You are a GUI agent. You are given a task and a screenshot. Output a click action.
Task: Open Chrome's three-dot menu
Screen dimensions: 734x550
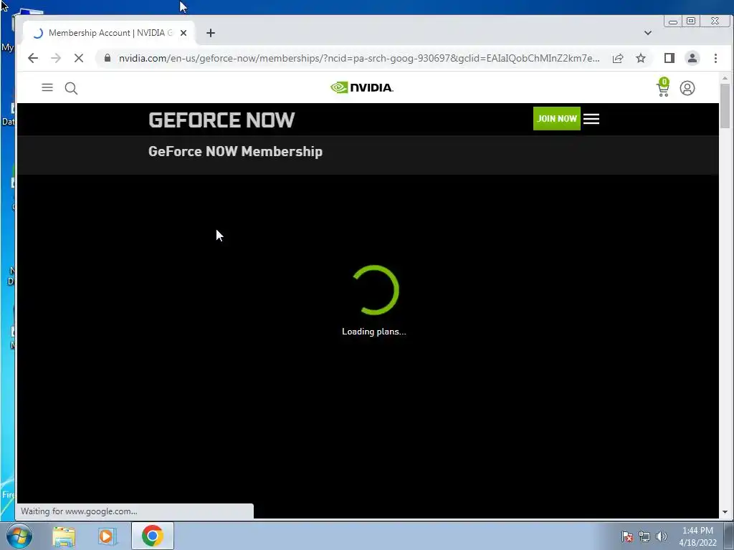715,58
